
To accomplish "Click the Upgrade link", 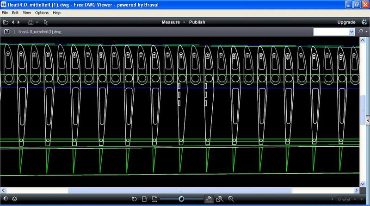I will pyautogui.click(x=346, y=22).
